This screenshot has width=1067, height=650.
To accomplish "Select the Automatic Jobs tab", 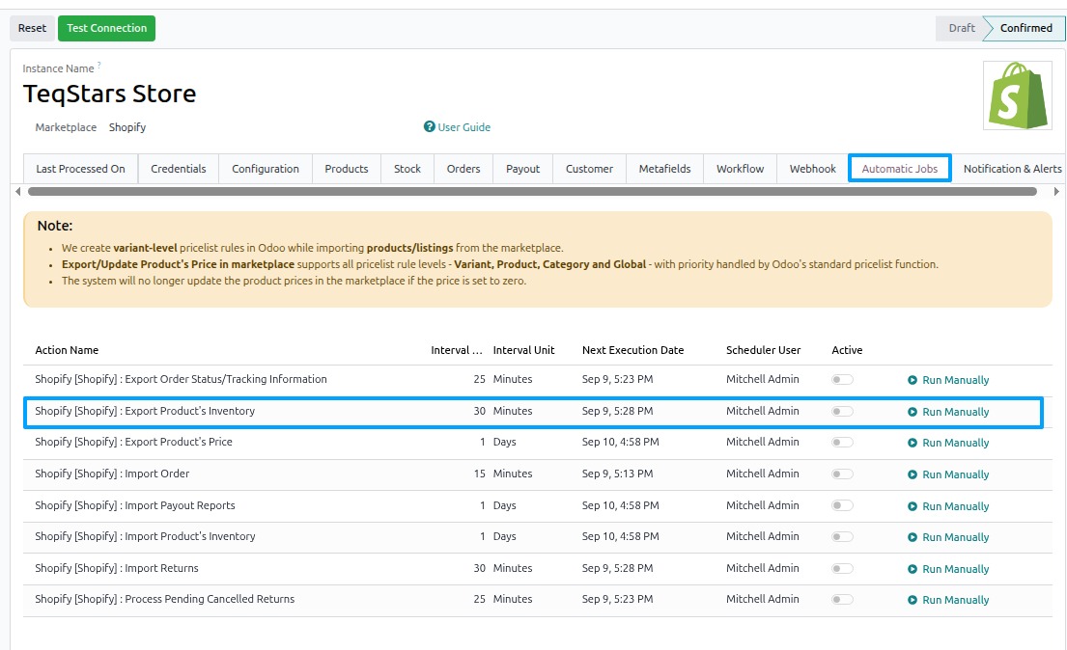I will pyautogui.click(x=900, y=169).
